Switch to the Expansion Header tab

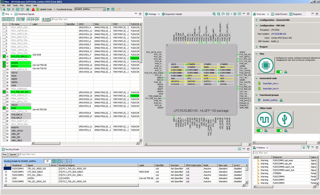click(x=172, y=14)
